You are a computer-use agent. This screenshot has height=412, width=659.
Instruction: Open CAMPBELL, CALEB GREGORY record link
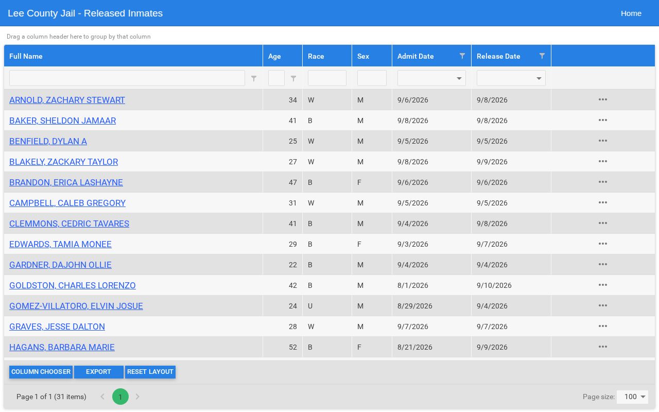(x=67, y=203)
